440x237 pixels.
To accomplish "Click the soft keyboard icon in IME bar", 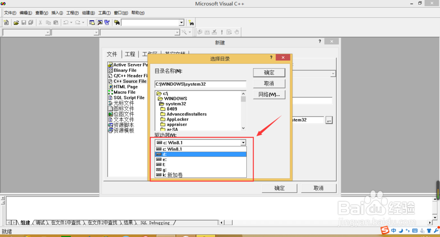I will click(x=415, y=231).
